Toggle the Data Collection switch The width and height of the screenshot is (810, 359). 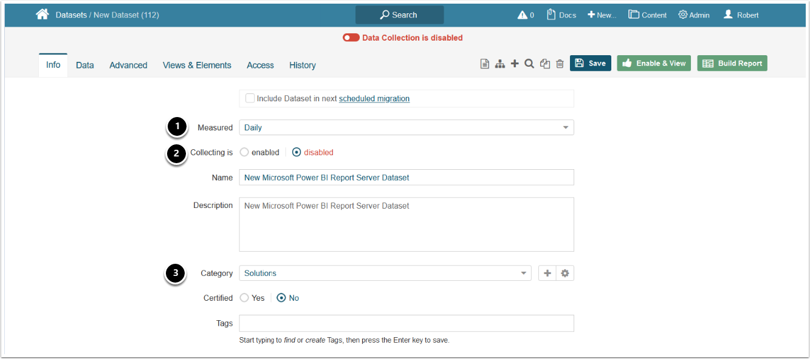[x=351, y=38]
